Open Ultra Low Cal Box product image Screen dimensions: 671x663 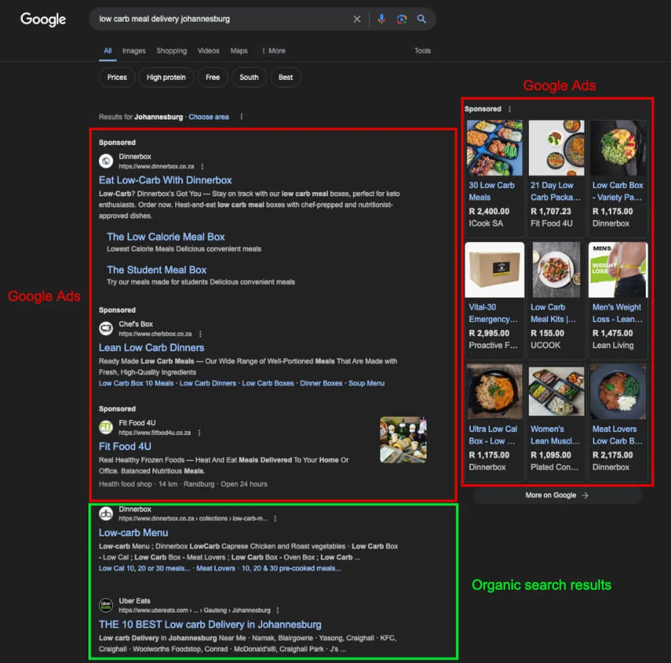point(495,392)
